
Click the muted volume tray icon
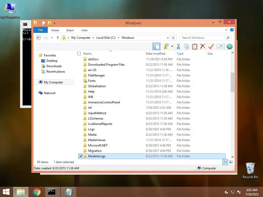click(x=226, y=192)
